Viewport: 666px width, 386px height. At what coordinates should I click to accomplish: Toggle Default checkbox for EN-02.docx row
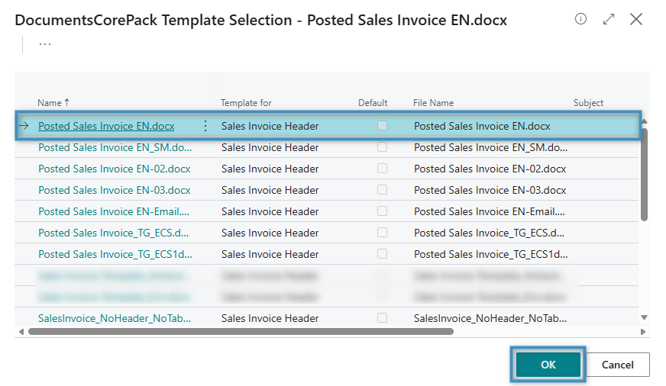tap(383, 169)
